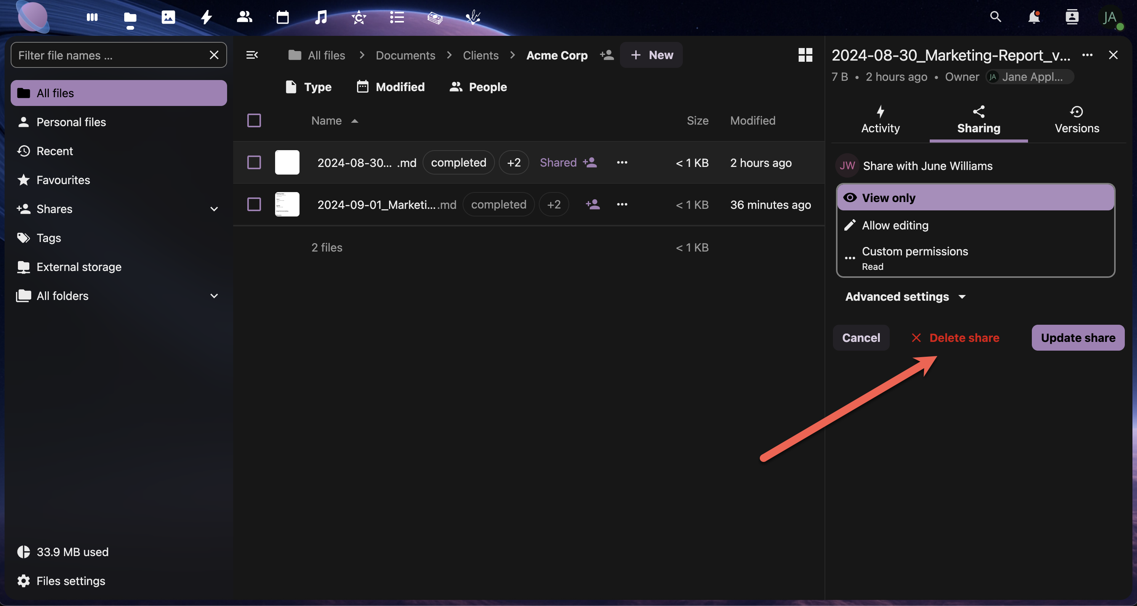Expand the Shares sidebar section
Screen dimensions: 1137x606
tap(214, 209)
